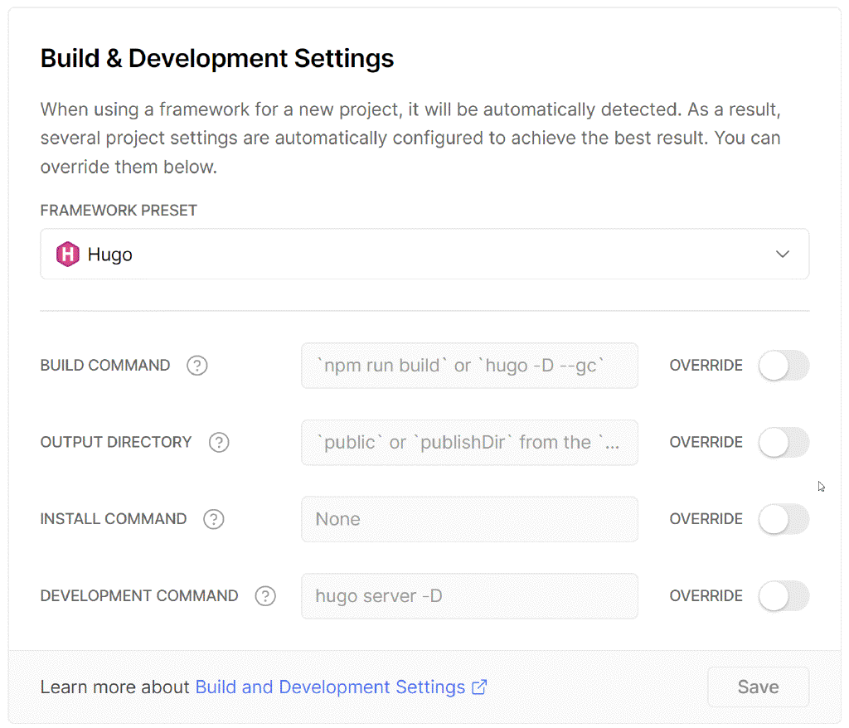849x728 pixels.
Task: Click the chevron on the Hugo selector
Action: (x=780, y=254)
